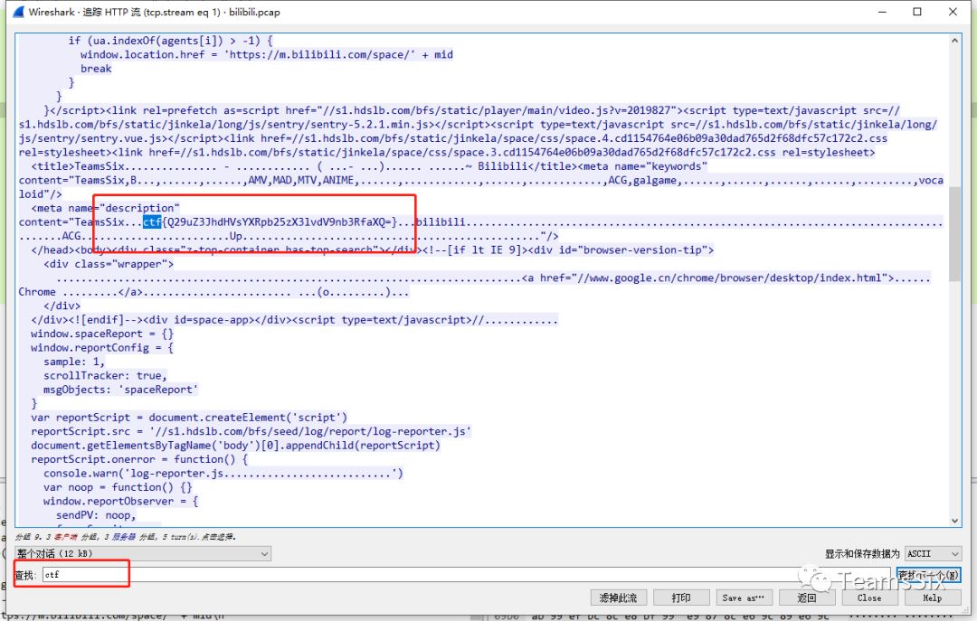Click the 滤掉此流 filter out stream button

coord(618,598)
